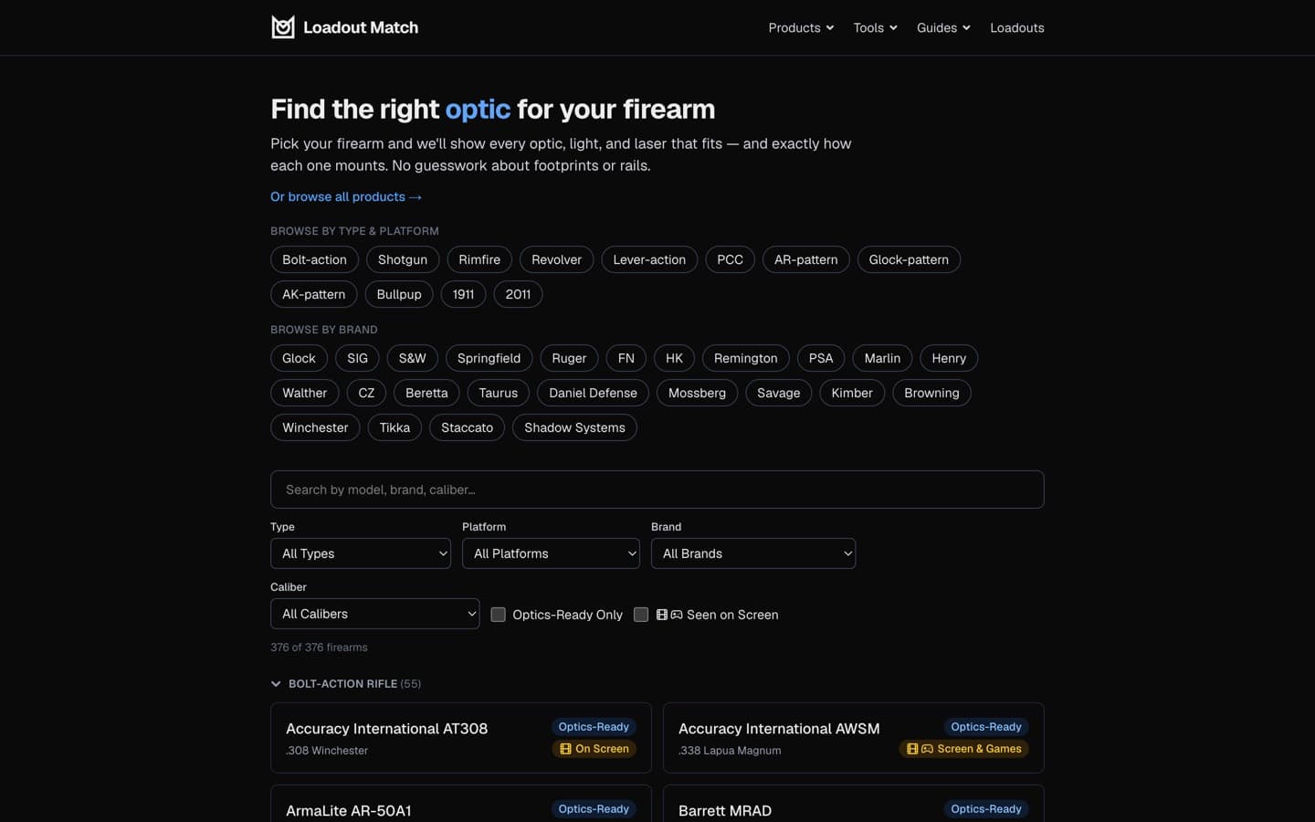1315x822 pixels.
Task: Browse the Tikka brand chip
Action: [x=394, y=427]
